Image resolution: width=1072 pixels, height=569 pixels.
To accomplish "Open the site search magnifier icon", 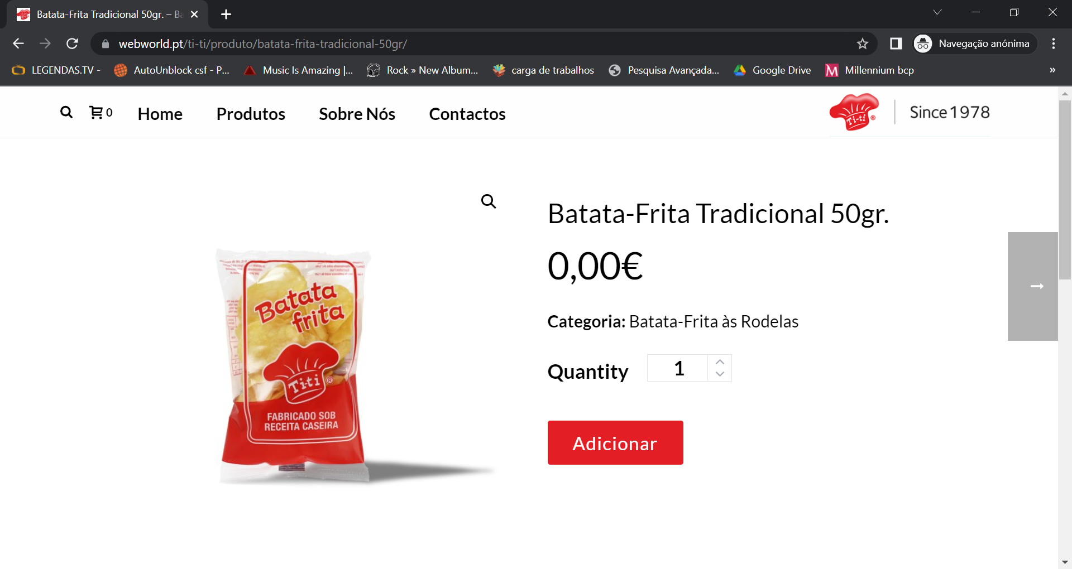I will tap(66, 113).
